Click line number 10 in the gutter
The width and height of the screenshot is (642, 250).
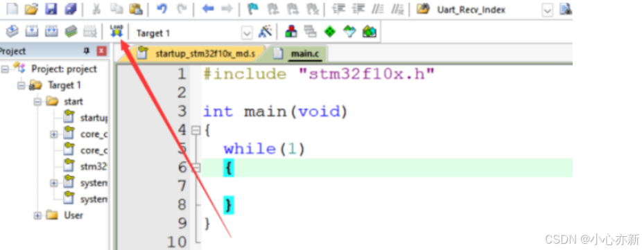pos(177,242)
